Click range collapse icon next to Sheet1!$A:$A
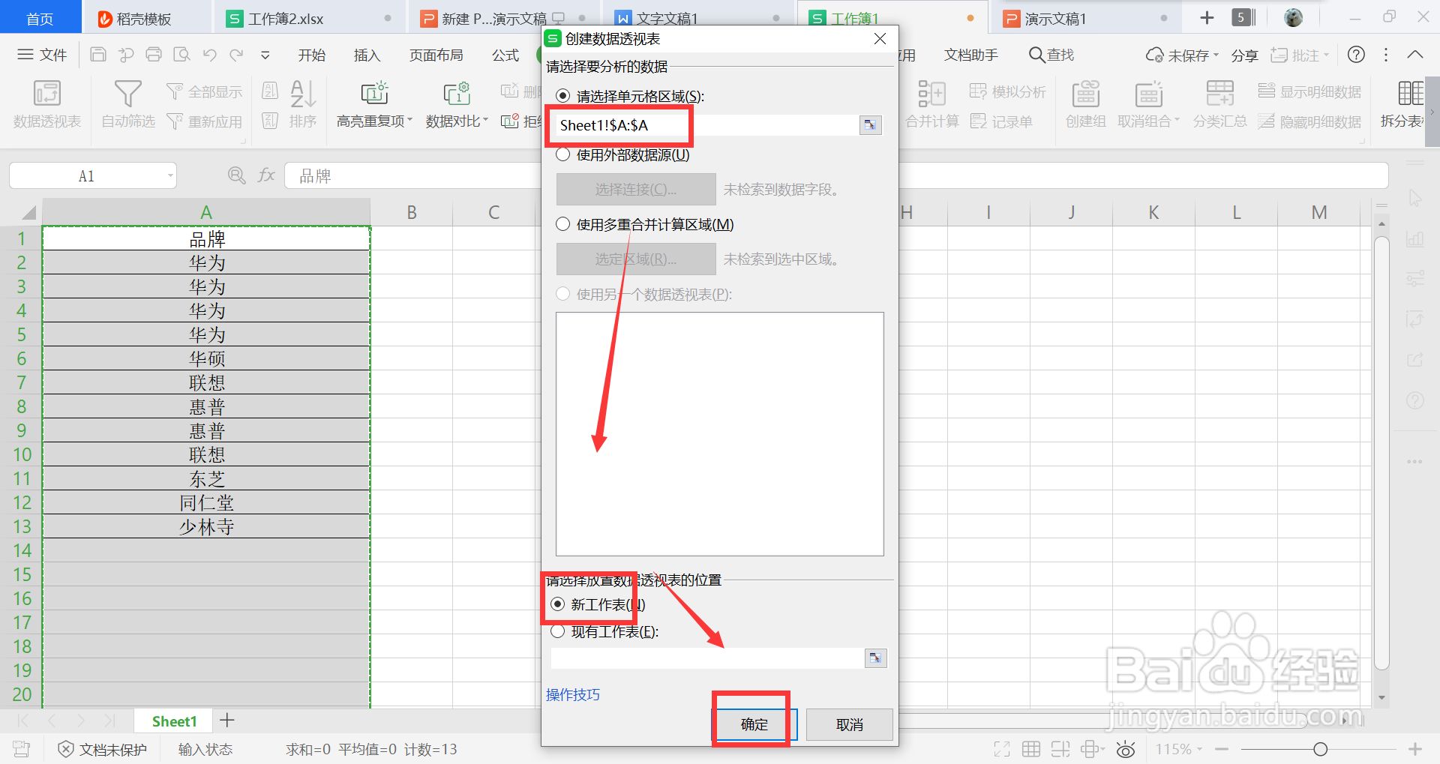This screenshot has width=1440, height=764. tap(870, 125)
